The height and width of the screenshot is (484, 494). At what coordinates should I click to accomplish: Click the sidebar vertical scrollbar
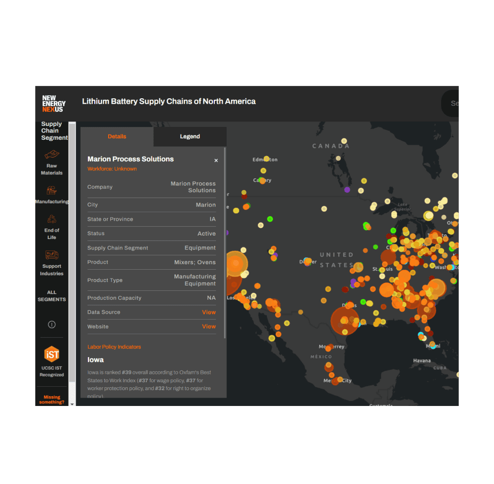72,252
